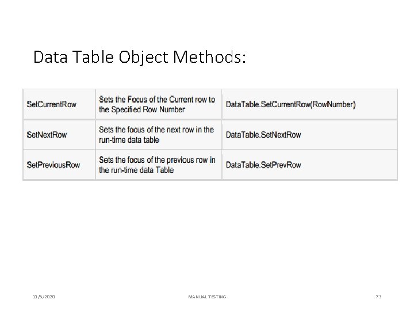The image size is (414, 311).
Task: Click the next row focus description cell
Action: (159, 135)
